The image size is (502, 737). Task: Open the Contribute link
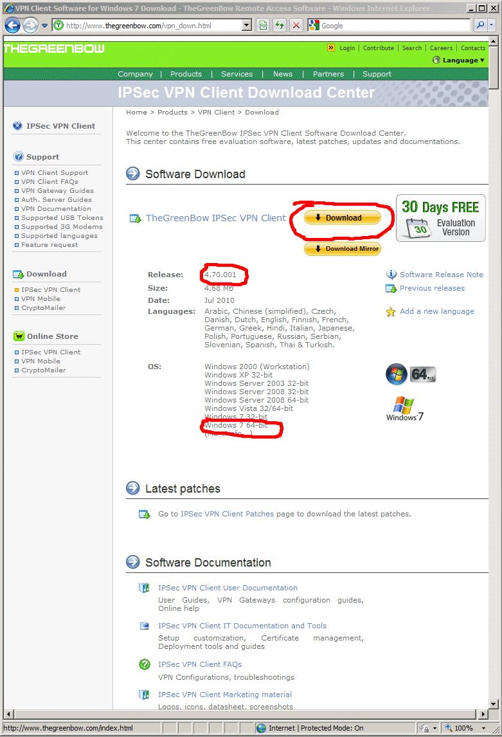click(x=379, y=48)
